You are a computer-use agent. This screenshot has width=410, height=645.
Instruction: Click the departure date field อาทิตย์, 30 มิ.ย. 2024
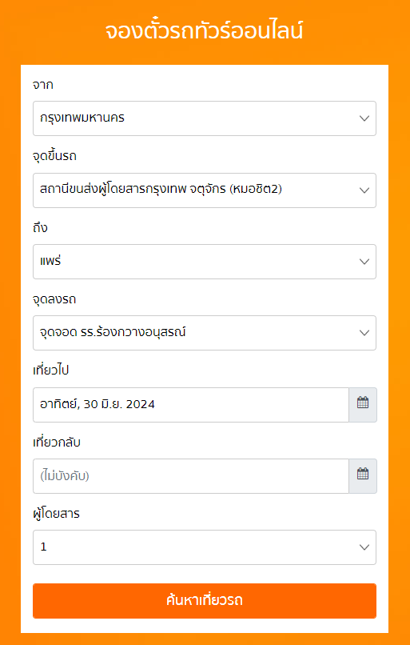191,404
